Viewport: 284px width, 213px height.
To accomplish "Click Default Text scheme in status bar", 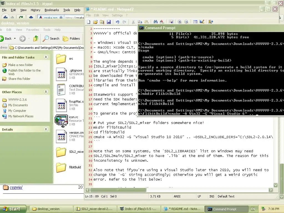I will [x=226, y=196].
